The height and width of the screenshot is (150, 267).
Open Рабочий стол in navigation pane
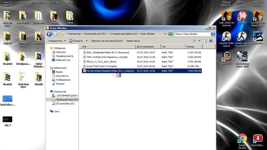click(63, 60)
